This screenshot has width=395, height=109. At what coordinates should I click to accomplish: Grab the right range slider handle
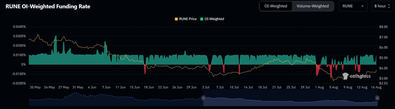377,98
